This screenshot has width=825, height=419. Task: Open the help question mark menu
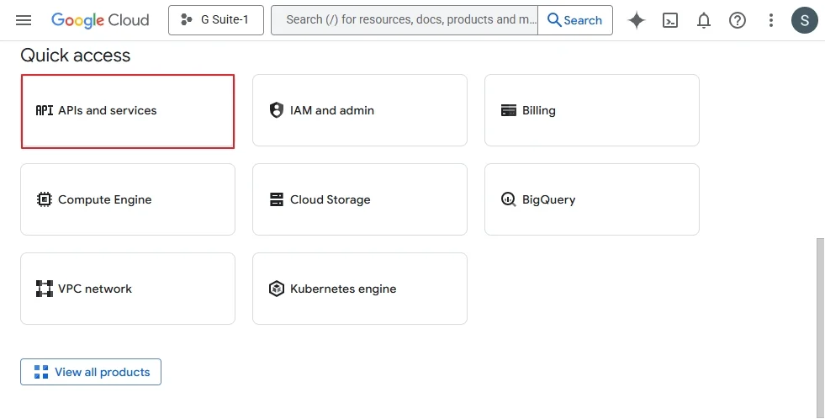(738, 20)
